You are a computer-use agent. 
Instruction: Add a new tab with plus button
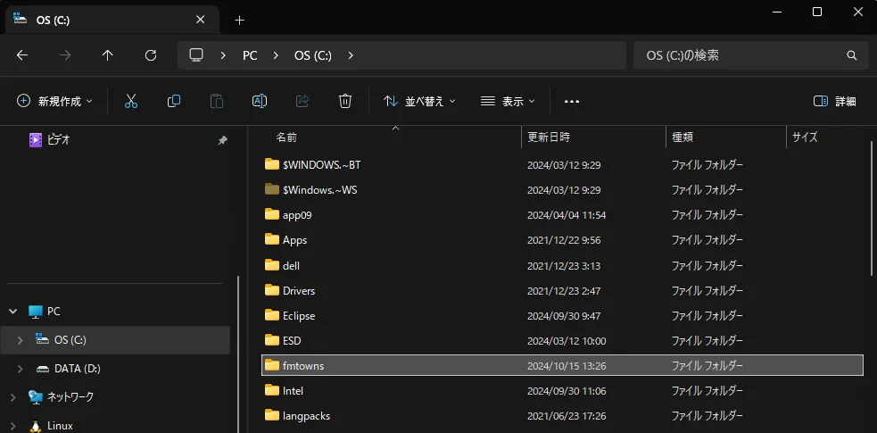[x=239, y=20]
